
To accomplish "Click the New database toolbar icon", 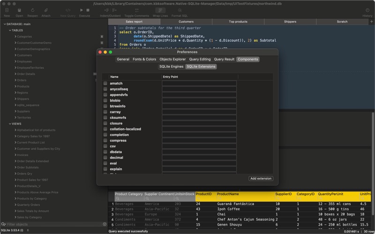I will [7, 10].
